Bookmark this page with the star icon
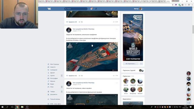Image resolution: width=194 pixels, height=109 pixels. [172, 5]
